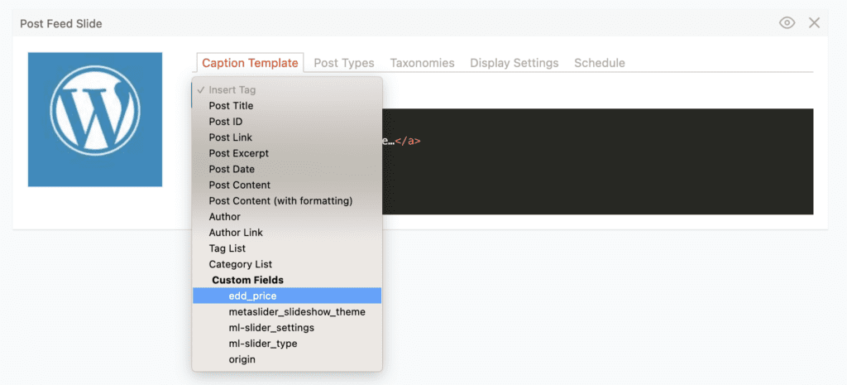
Task: Choose Tag List from the dropdown
Action: (x=287, y=248)
